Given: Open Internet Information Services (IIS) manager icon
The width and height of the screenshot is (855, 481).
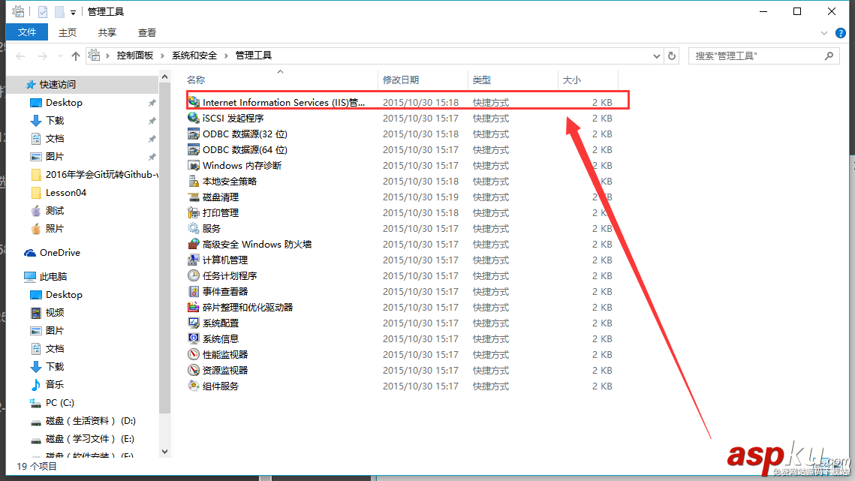Looking at the screenshot, I should coord(194,102).
